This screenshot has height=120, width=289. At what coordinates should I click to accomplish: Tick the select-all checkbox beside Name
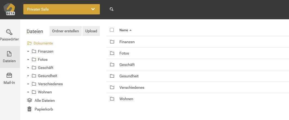click(x=112, y=30)
